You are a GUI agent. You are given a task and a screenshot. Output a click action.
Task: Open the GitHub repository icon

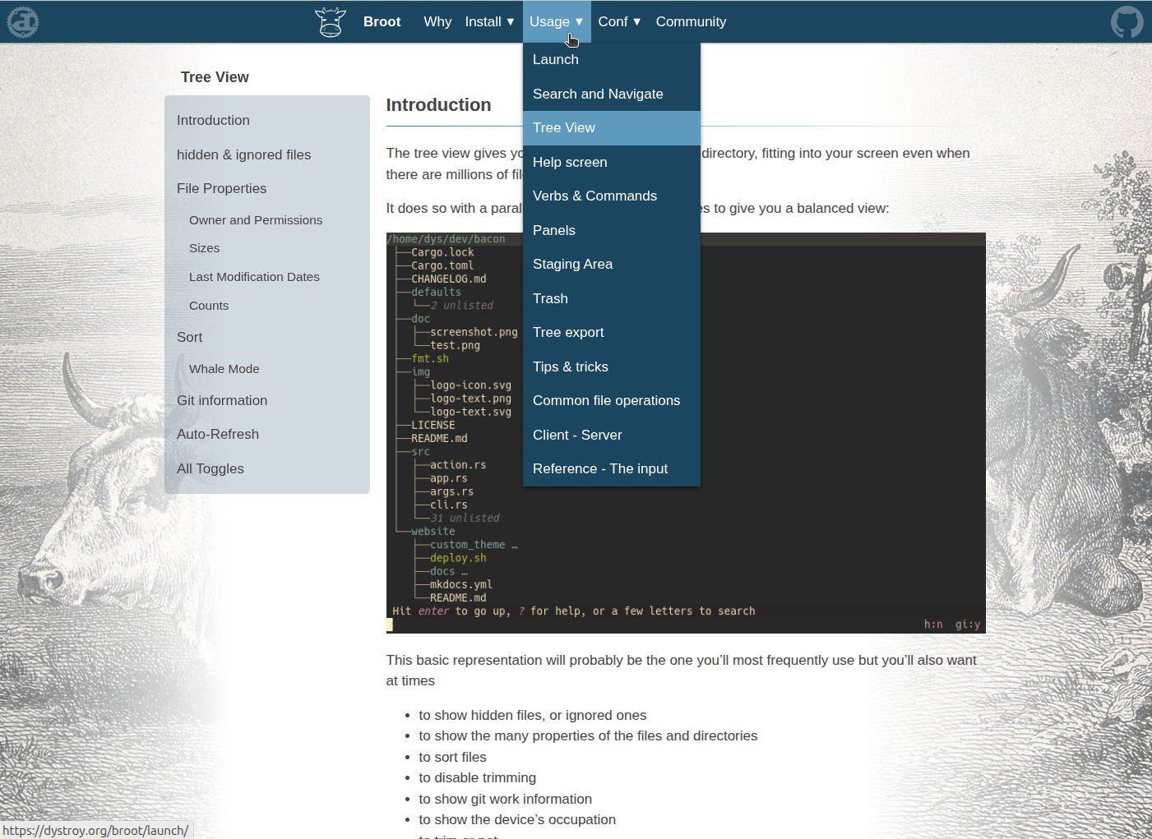pos(1127,22)
